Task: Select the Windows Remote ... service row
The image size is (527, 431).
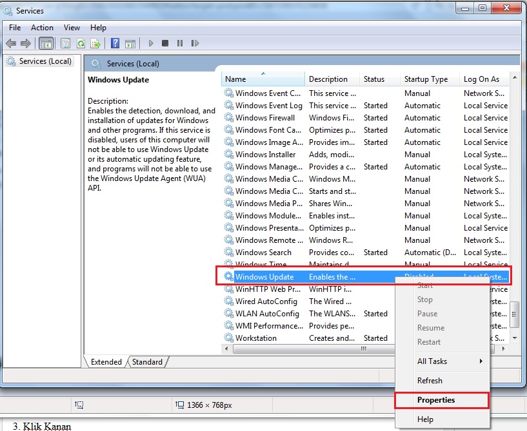Action: [366, 240]
